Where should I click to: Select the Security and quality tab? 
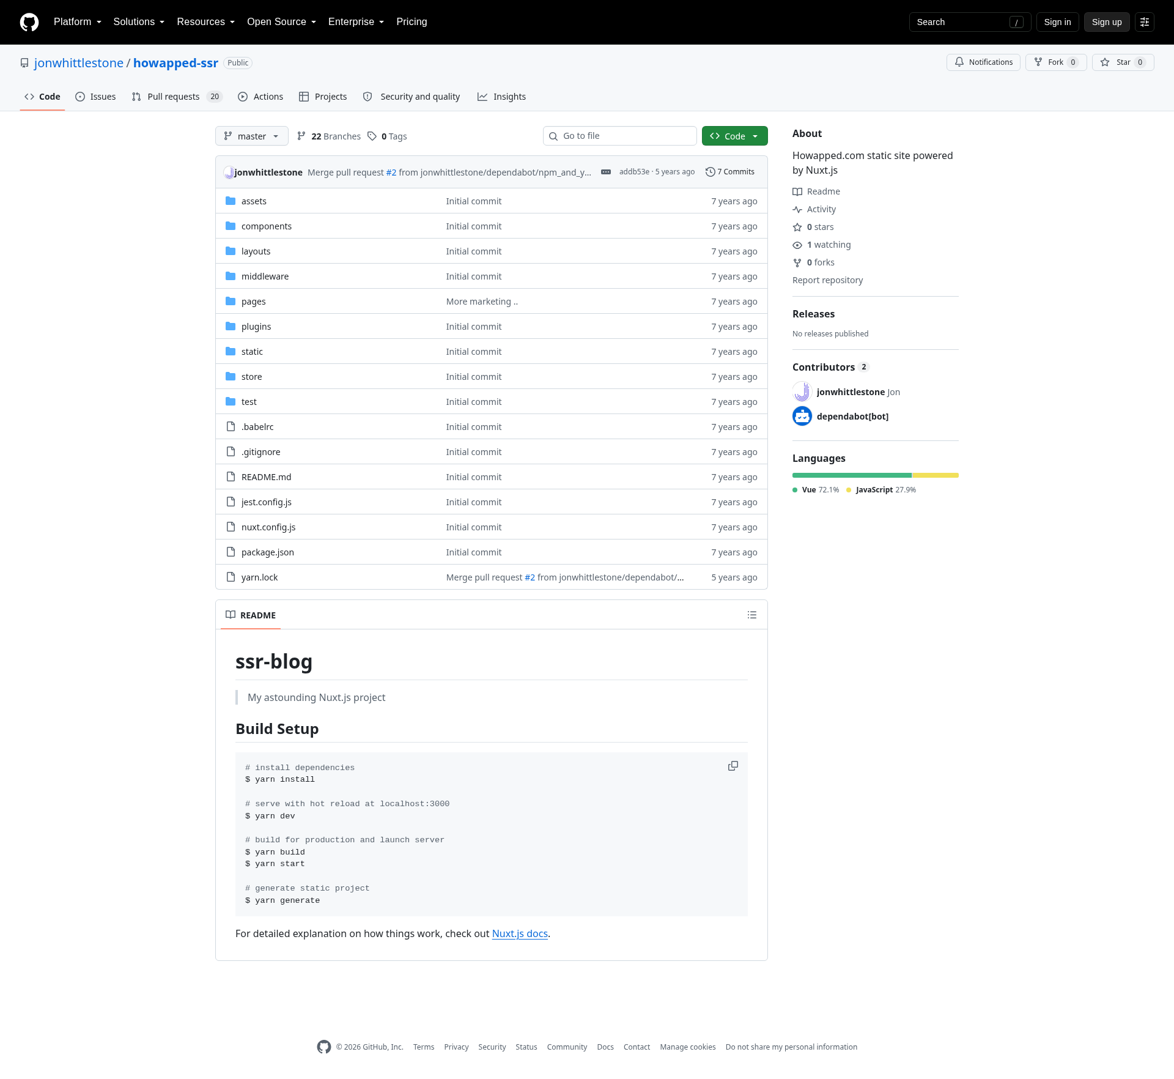pyautogui.click(x=412, y=97)
